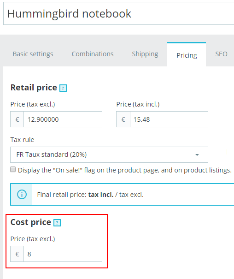This screenshot has height=279, width=234.
Task: Open the Tax rule dropdown
Action: pos(109,154)
